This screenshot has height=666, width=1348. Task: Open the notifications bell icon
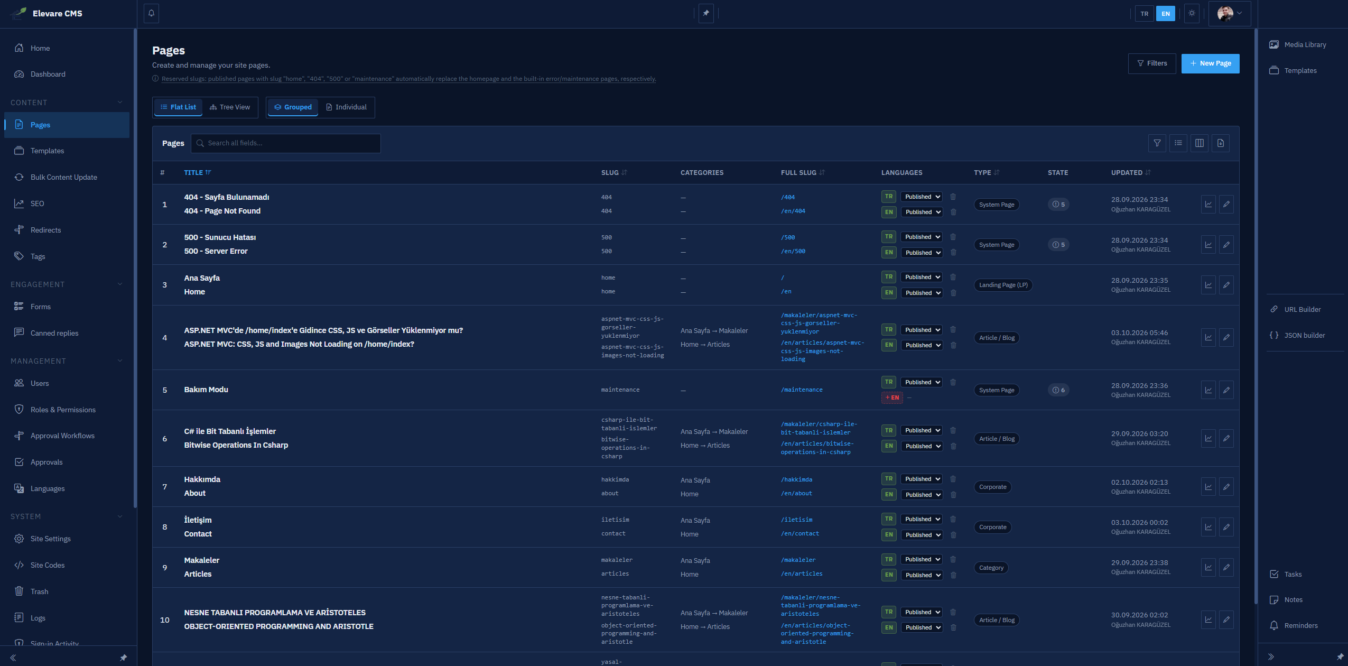coord(152,13)
